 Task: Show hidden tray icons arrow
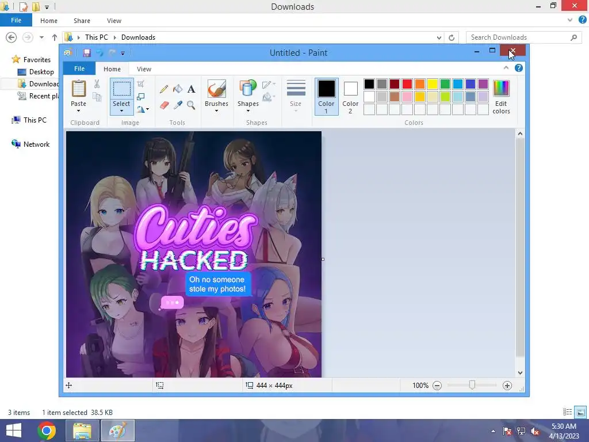(x=493, y=431)
